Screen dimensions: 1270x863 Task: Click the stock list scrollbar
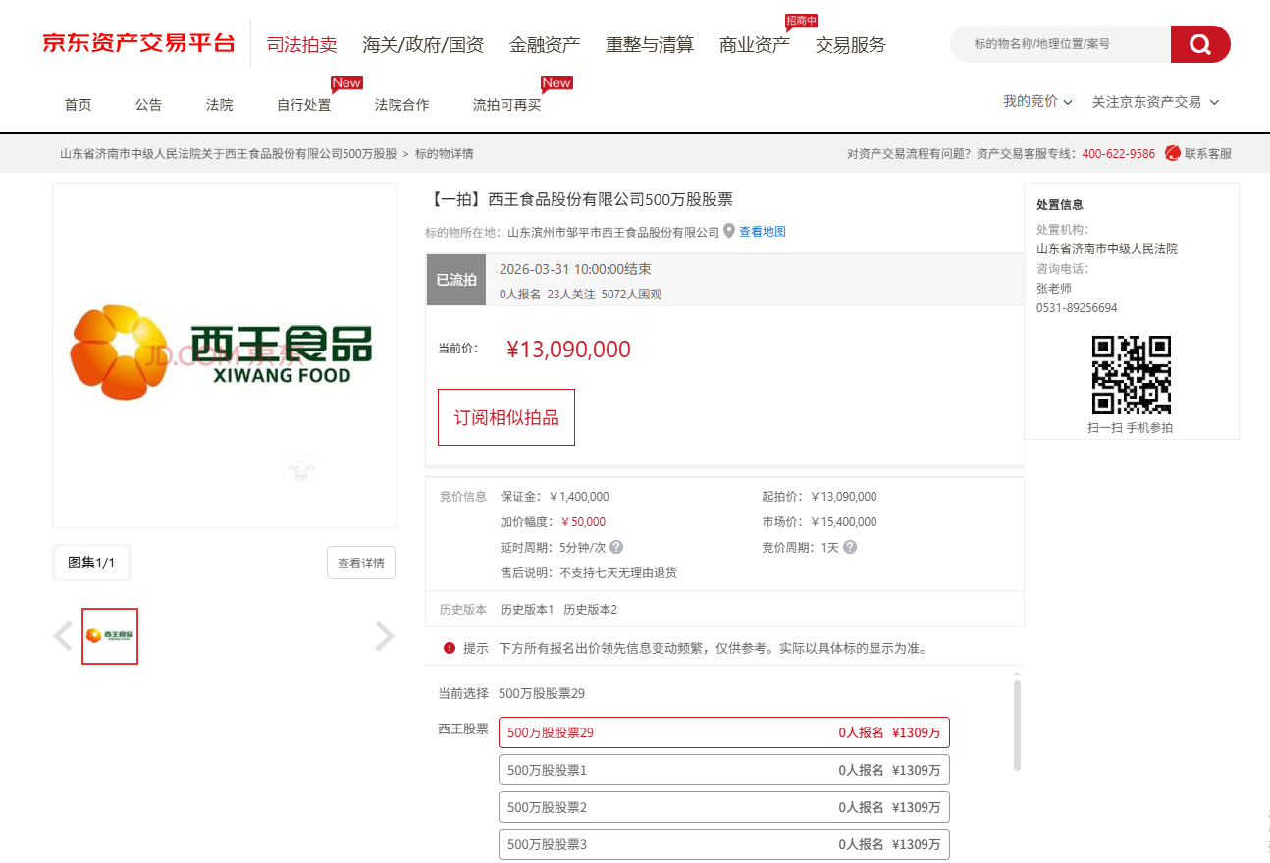pos(1017,725)
